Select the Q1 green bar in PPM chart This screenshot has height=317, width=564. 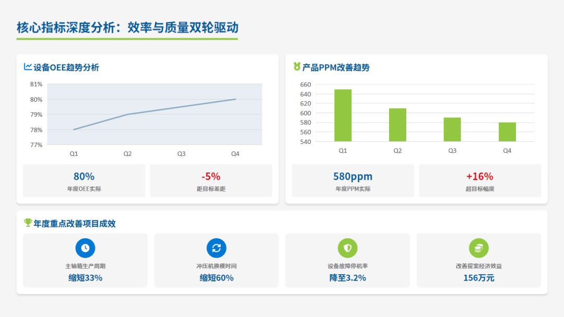pyautogui.click(x=343, y=116)
